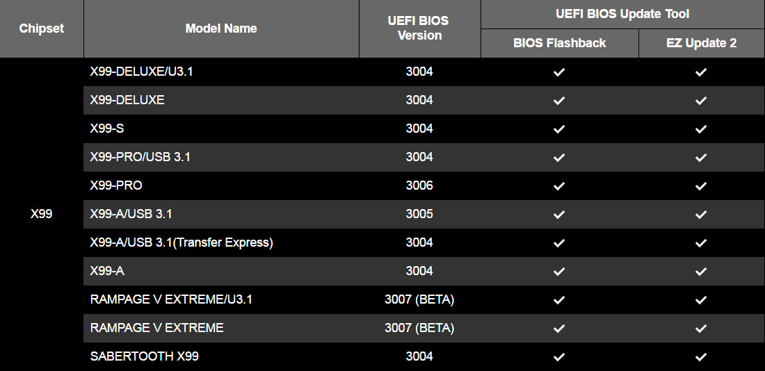Click EZ Update 2 checkmark for X99-PRO/USB 3.1

tap(701, 158)
